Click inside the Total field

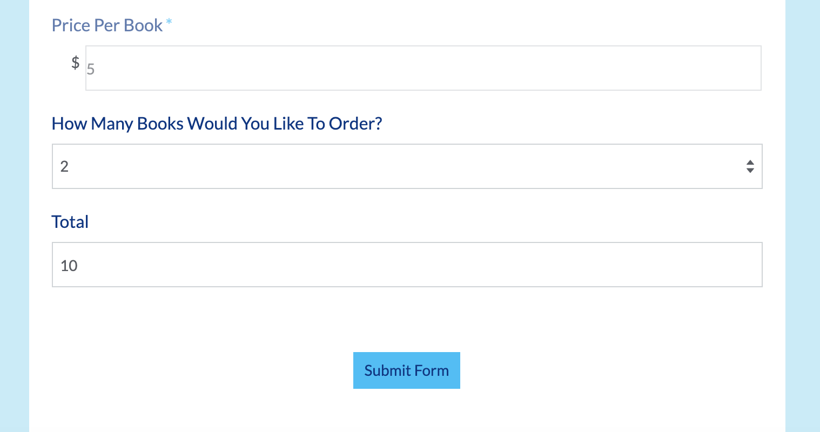pyautogui.click(x=405, y=265)
